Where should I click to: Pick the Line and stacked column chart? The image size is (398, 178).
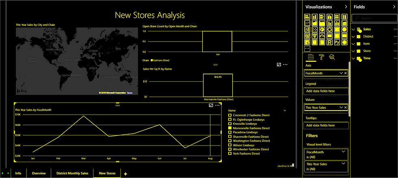329,23
